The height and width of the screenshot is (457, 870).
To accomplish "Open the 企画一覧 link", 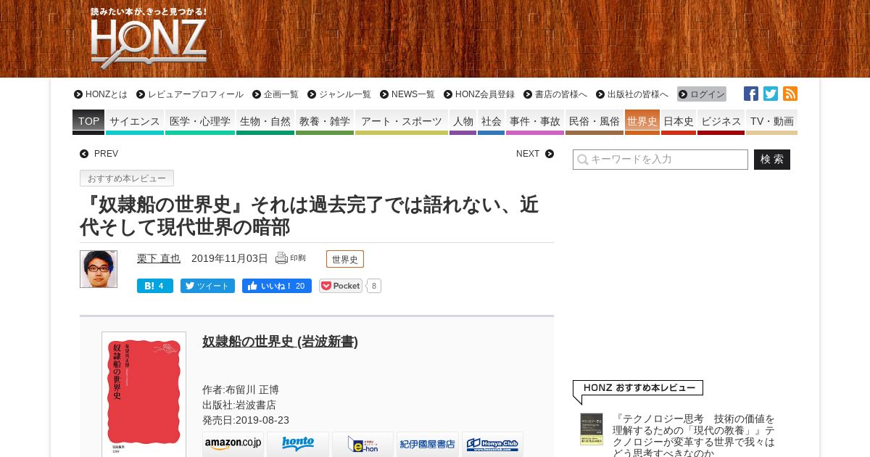I will coord(275,94).
